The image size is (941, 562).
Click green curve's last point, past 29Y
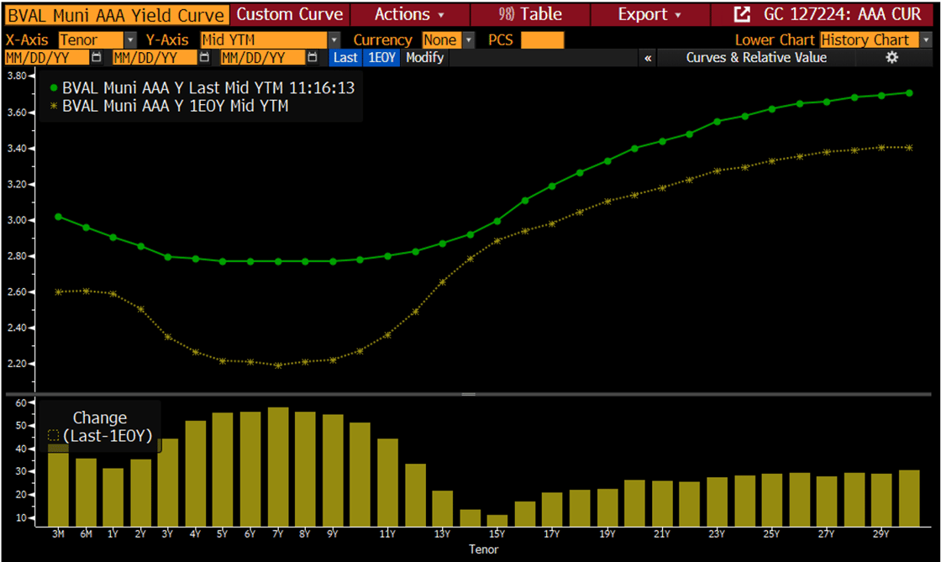pyautogui.click(x=909, y=93)
